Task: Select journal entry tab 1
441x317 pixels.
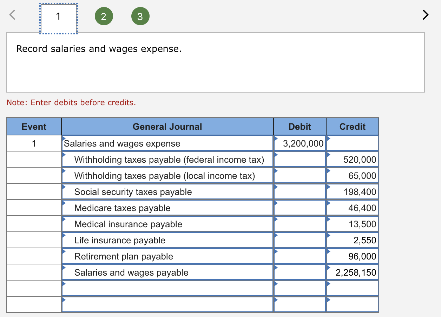Action: [58, 16]
